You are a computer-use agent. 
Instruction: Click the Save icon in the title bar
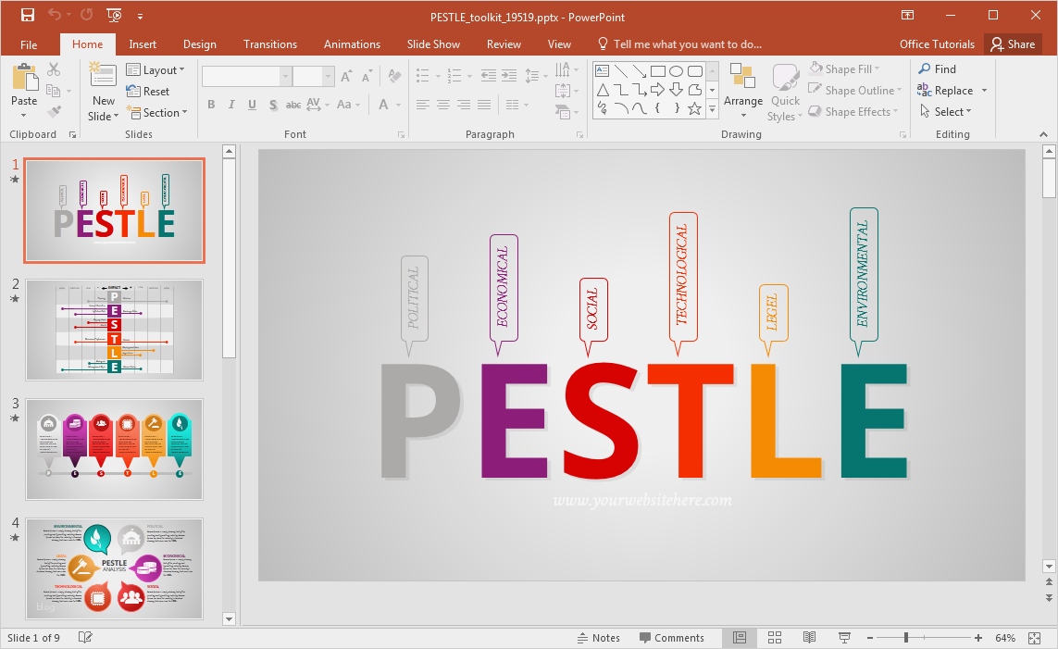tap(27, 15)
